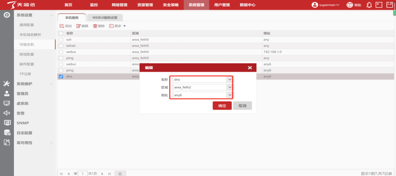
Task: Toggle the select-all header checkbox
Action: [x=61, y=33]
